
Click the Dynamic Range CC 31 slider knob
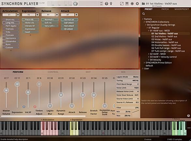61,95
